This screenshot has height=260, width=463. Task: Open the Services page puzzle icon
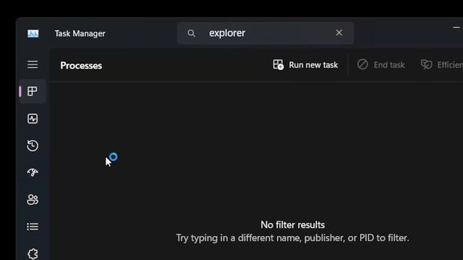pyautogui.click(x=33, y=253)
